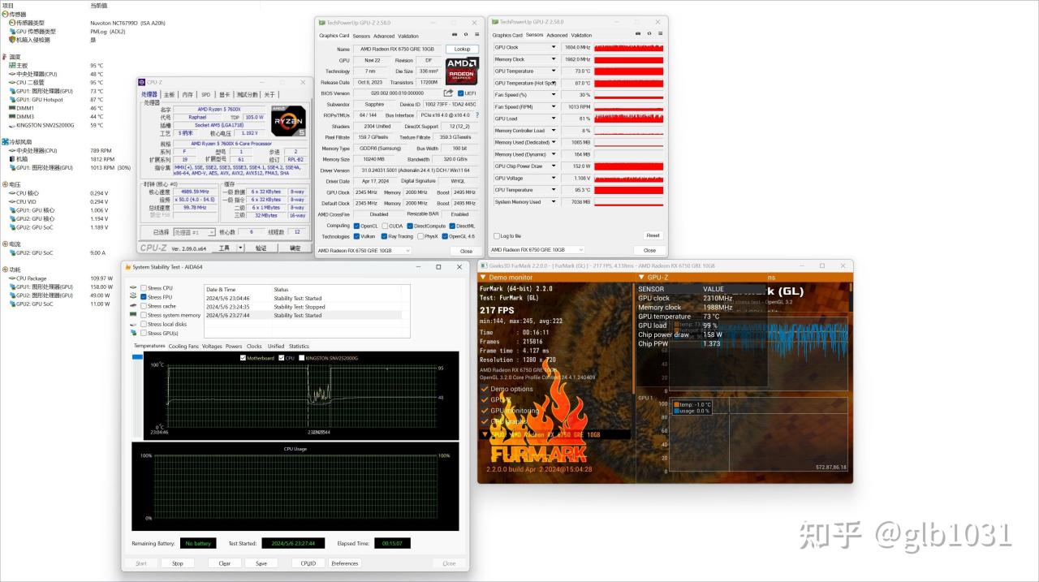The height and width of the screenshot is (582, 1039).
Task: Click the AMD Radeon logo in GPU-Z
Action: coord(461,71)
